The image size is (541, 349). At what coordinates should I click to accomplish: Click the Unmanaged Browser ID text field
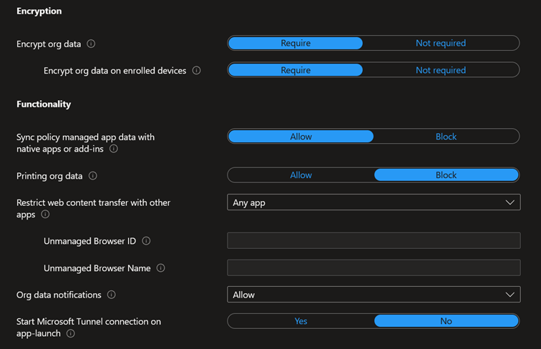coord(374,241)
